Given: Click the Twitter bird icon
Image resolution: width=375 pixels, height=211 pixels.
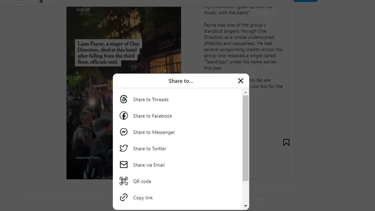Looking at the screenshot, I should click(x=124, y=148).
